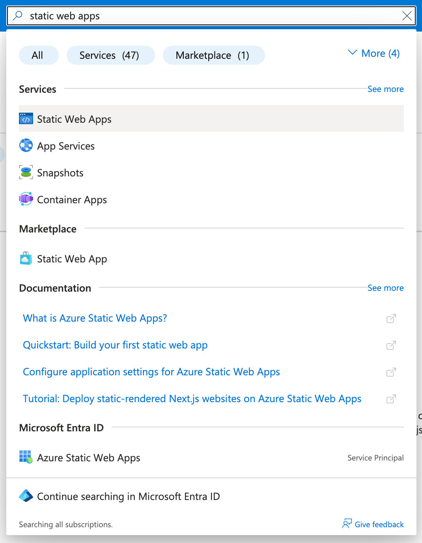Open Quickstart: Build your first static web app
This screenshot has width=422, height=543.
coord(115,345)
